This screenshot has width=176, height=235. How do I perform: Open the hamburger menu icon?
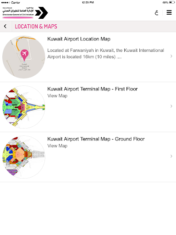click(x=169, y=12)
